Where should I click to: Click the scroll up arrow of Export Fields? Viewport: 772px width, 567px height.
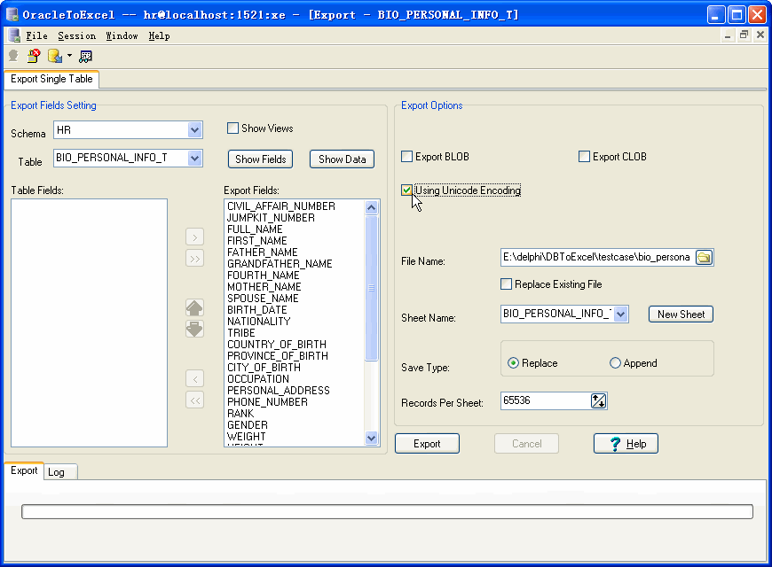(371, 207)
